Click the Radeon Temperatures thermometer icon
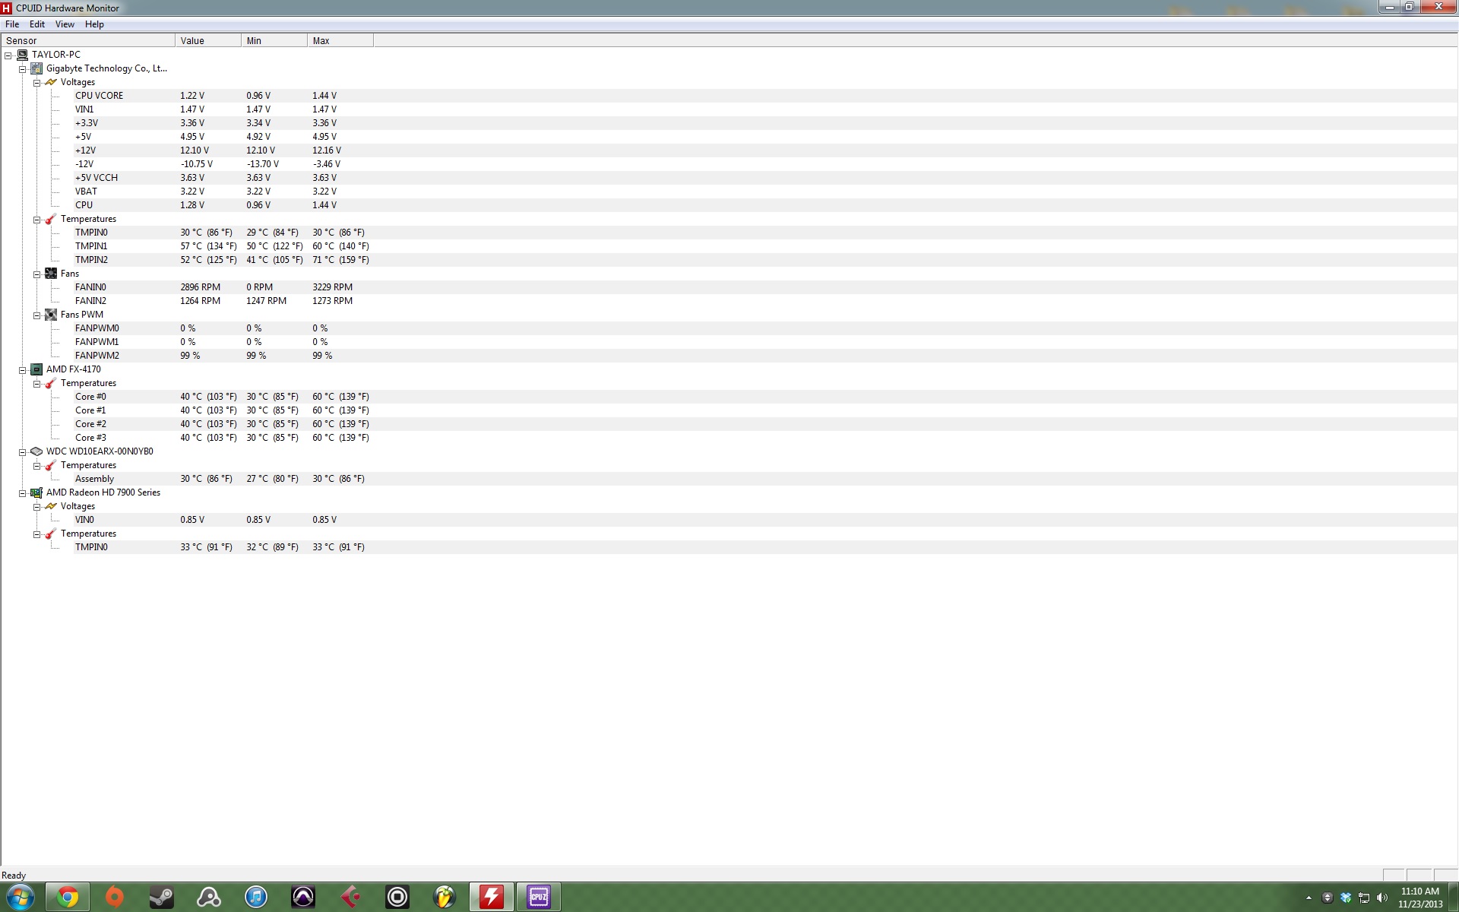Image resolution: width=1459 pixels, height=912 pixels. tap(51, 534)
